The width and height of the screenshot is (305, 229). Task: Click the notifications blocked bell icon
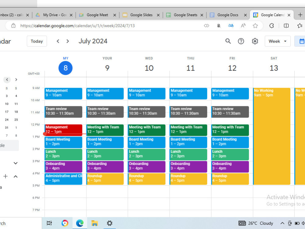coord(219,26)
